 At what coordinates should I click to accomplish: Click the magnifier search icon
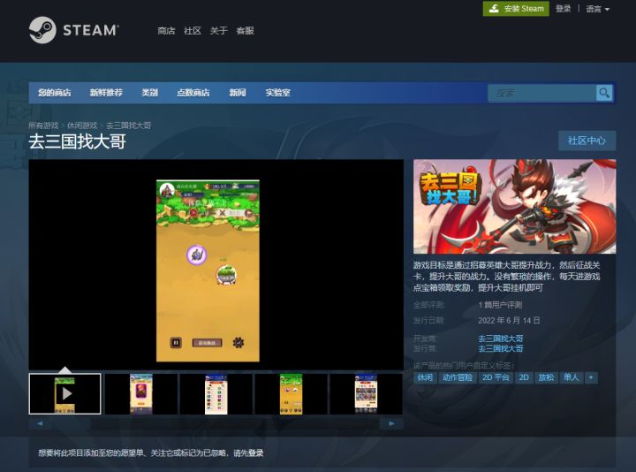(604, 94)
